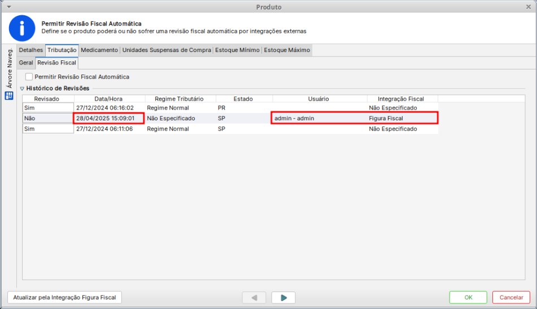This screenshot has width=537, height=309.
Task: Open the Estoque Mínimo tab
Action: (237, 50)
